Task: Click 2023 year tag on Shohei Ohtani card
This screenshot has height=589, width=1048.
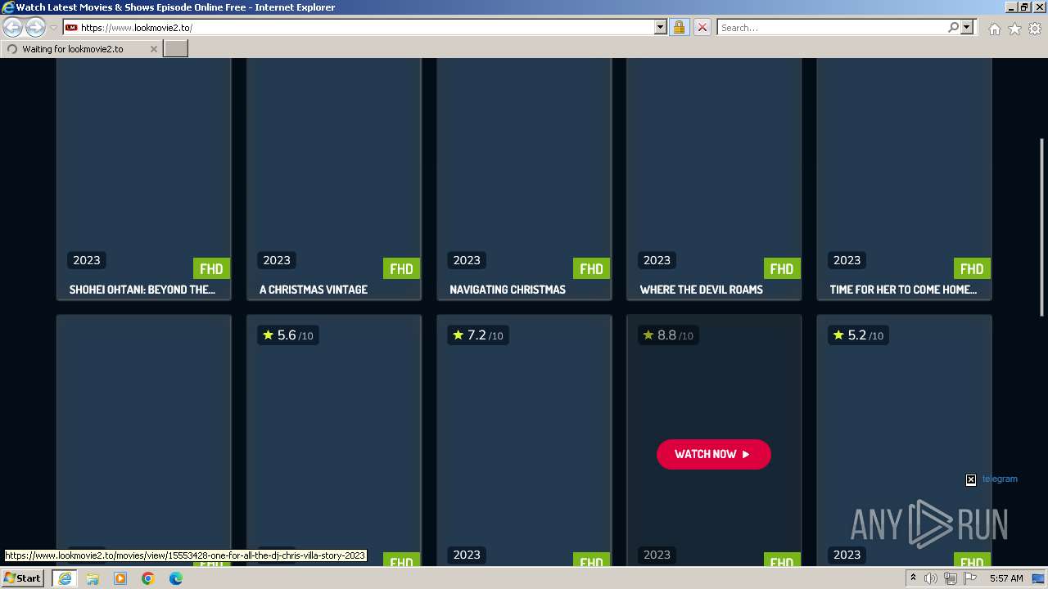Action: click(86, 260)
